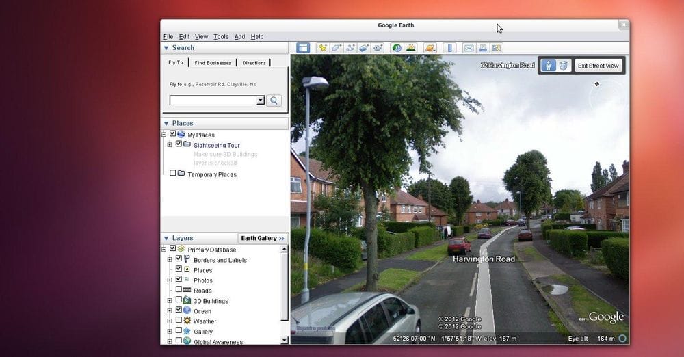Toggle sunlight across the landscape
This screenshot has width=684, height=357.
point(410,48)
